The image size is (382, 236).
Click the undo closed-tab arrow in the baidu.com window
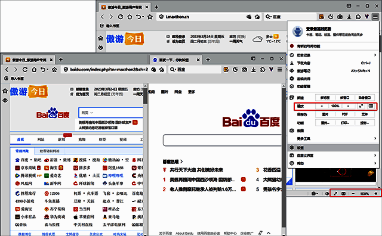pyautogui.click(x=42, y=70)
